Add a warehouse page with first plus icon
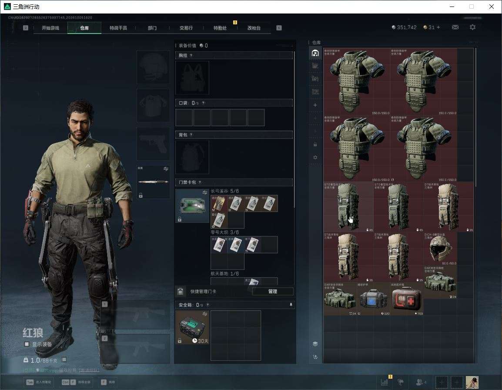The height and width of the screenshot is (390, 502). point(315,105)
